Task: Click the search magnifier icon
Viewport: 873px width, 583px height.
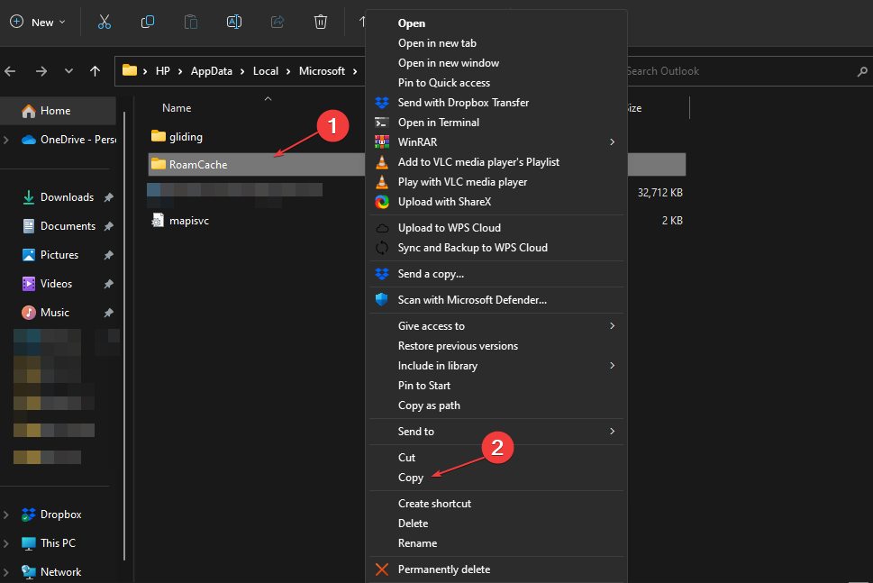Action: coord(861,70)
